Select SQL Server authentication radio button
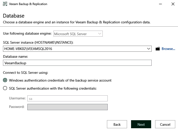The width and height of the screenshot is (178, 132). click(5, 88)
